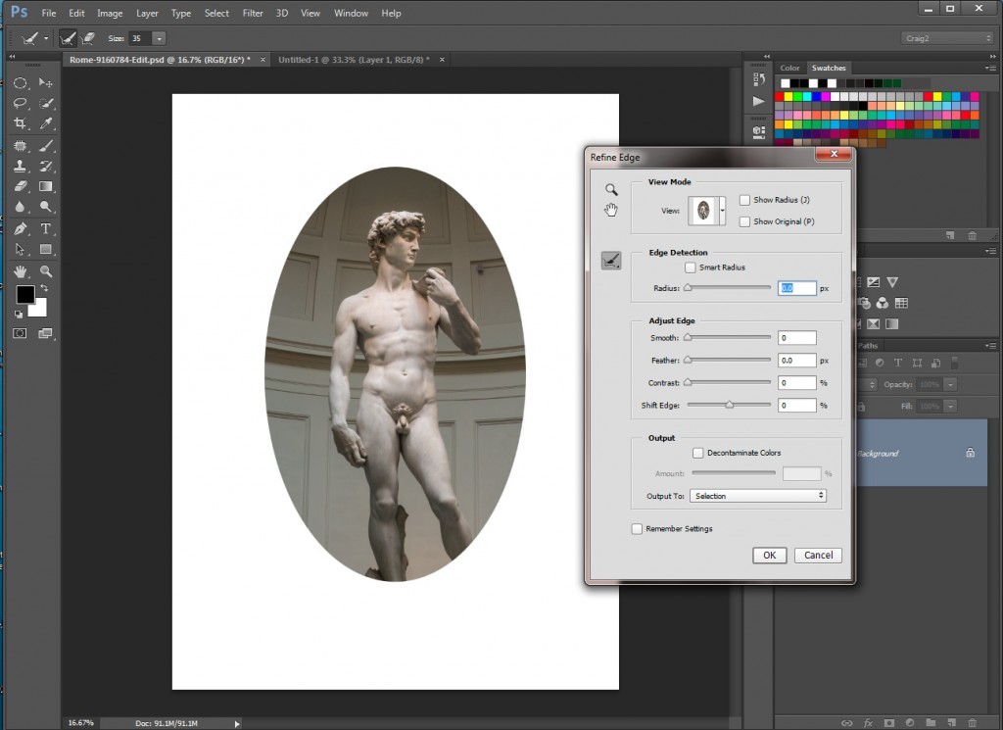The height and width of the screenshot is (730, 1003).
Task: Select the History Brush tool
Action: pos(45,167)
